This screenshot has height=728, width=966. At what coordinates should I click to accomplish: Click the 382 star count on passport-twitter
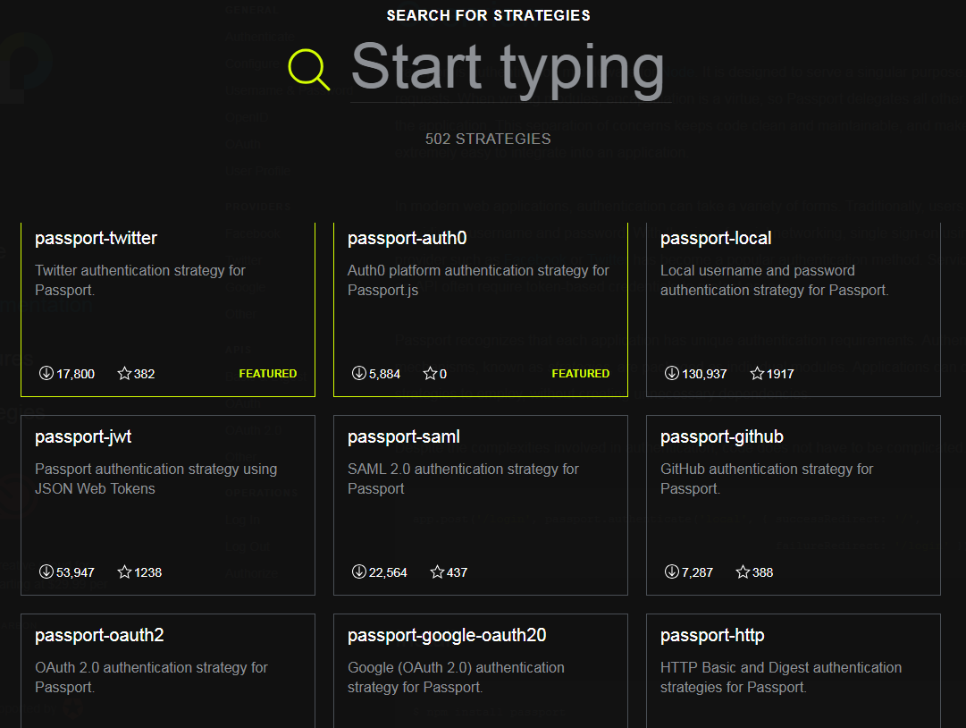[144, 374]
